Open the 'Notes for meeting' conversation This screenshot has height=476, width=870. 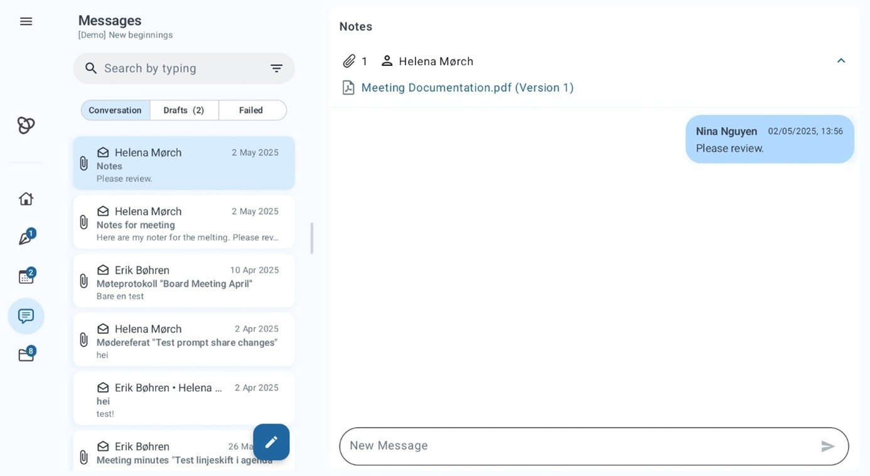pos(184,222)
